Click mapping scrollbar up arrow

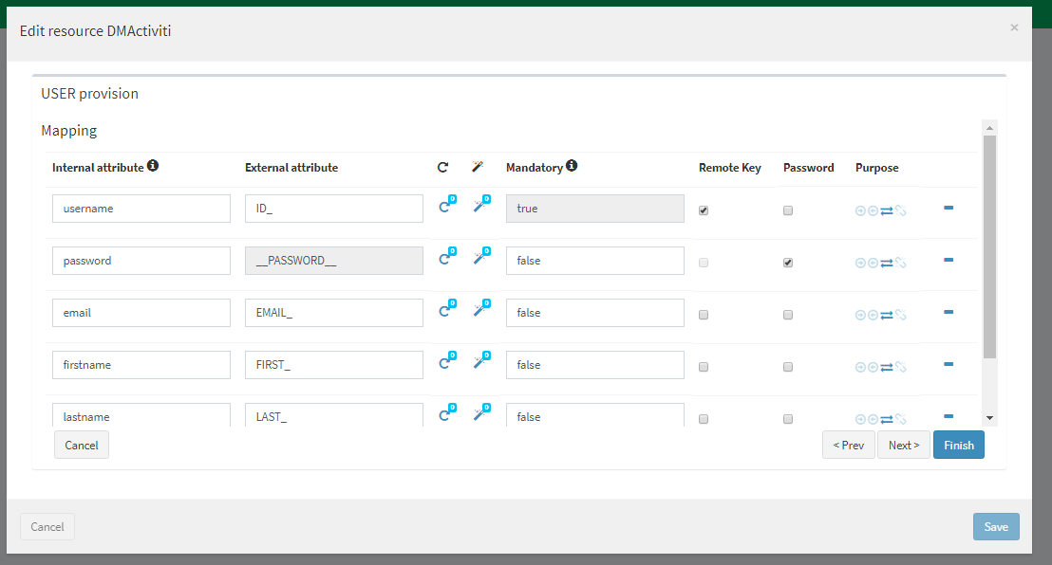pyautogui.click(x=989, y=127)
